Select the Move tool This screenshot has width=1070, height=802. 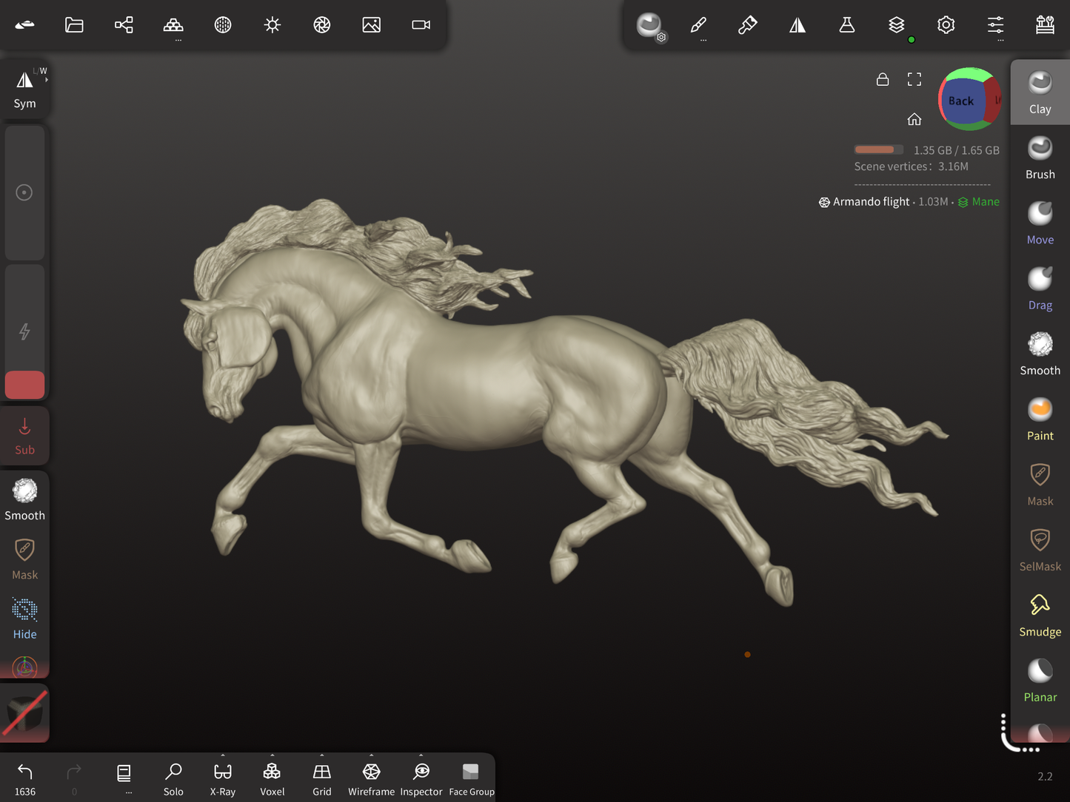coord(1040,223)
